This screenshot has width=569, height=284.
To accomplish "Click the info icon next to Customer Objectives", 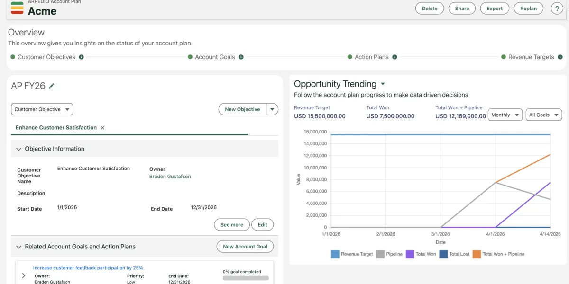I will click(82, 57).
